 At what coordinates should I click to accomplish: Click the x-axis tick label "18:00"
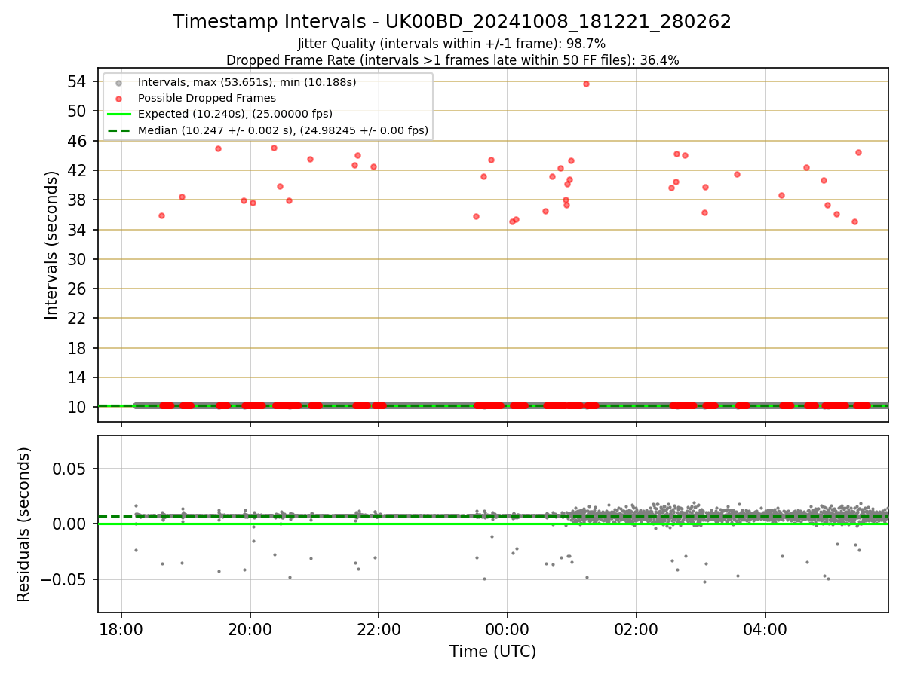(x=121, y=628)
